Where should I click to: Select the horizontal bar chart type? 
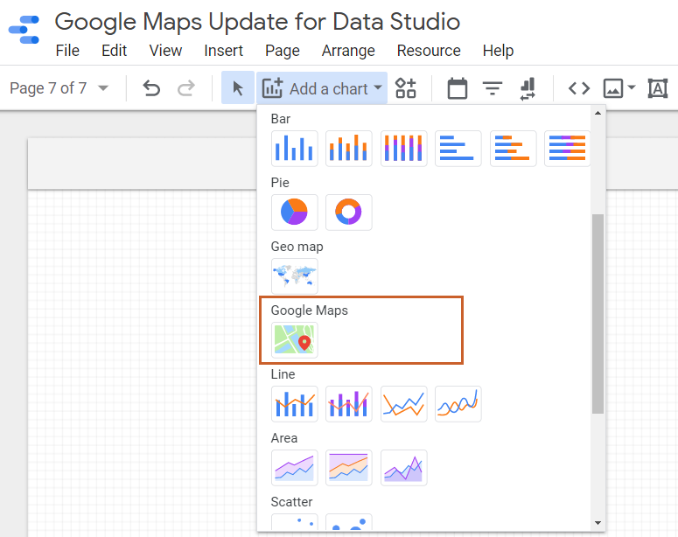click(458, 149)
